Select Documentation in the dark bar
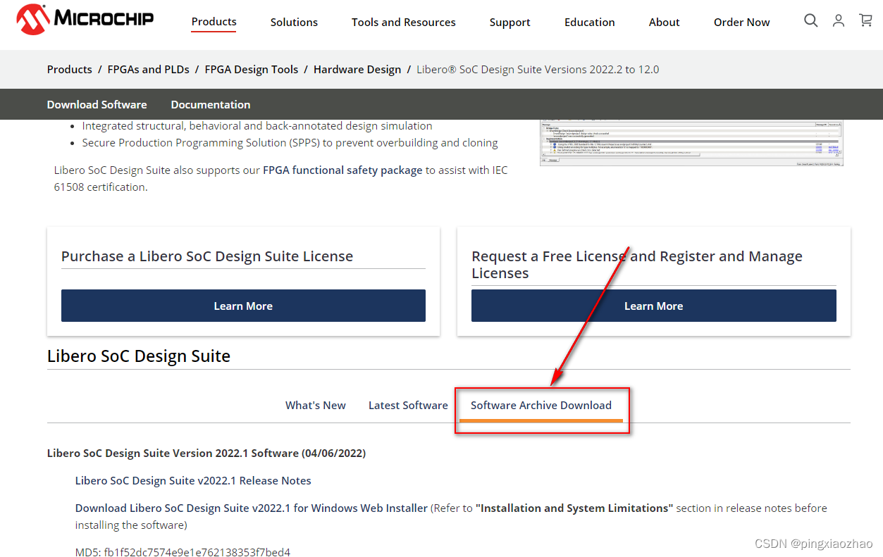This screenshot has height=557, width=883. coord(211,104)
